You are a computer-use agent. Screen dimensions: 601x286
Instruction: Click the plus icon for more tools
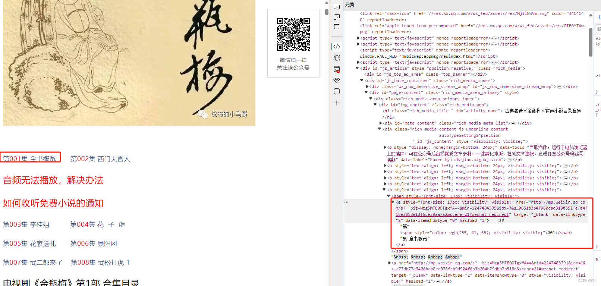337,103
